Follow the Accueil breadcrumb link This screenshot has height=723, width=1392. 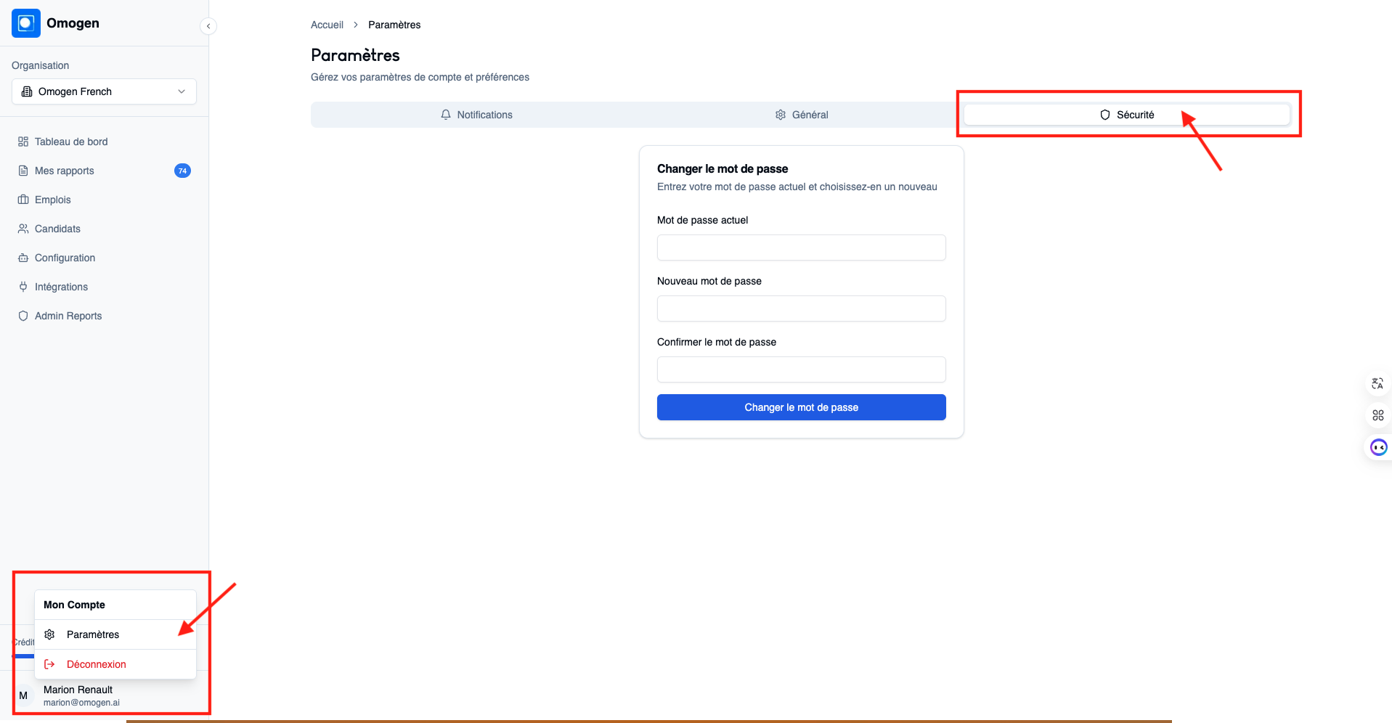click(327, 25)
